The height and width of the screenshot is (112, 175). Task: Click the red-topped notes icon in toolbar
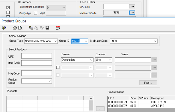(x=58, y=28)
